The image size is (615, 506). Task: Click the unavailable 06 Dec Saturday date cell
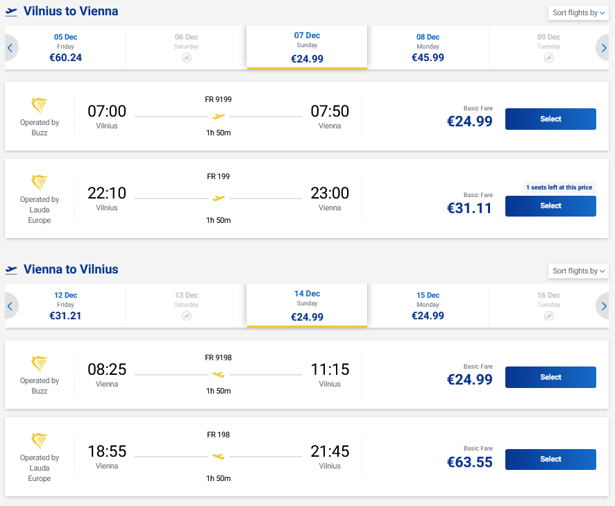click(186, 47)
